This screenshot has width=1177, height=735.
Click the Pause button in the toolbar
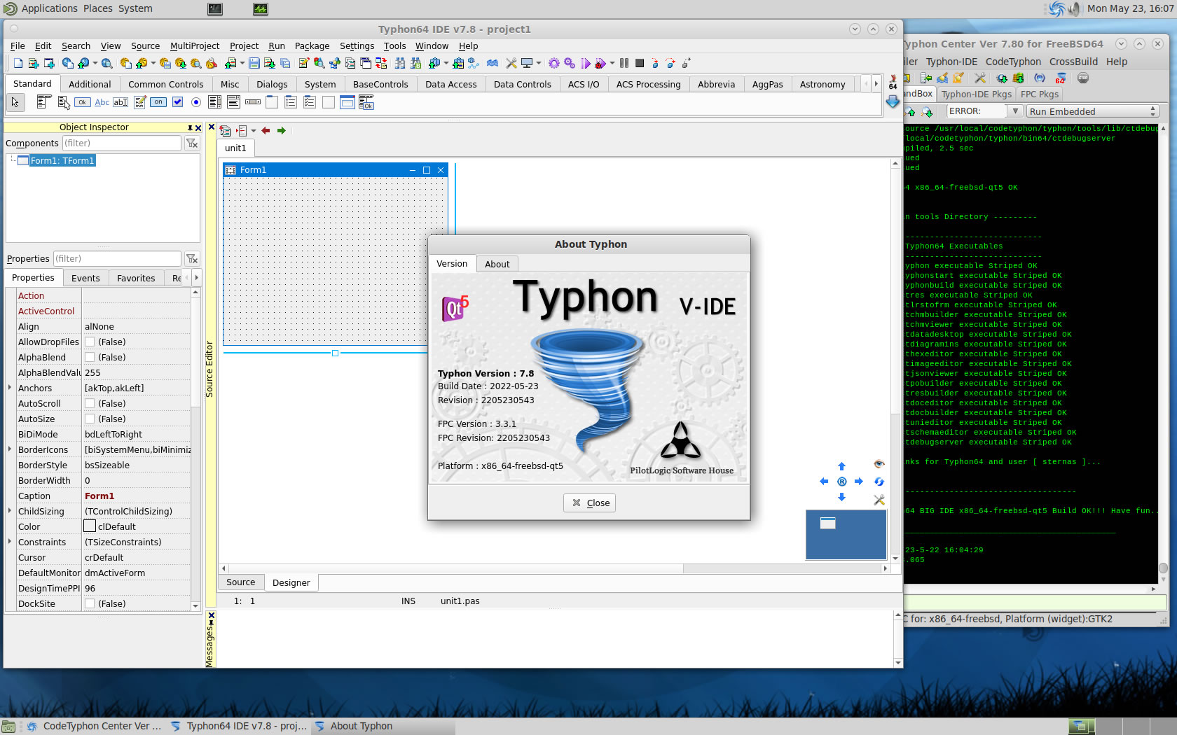(624, 63)
